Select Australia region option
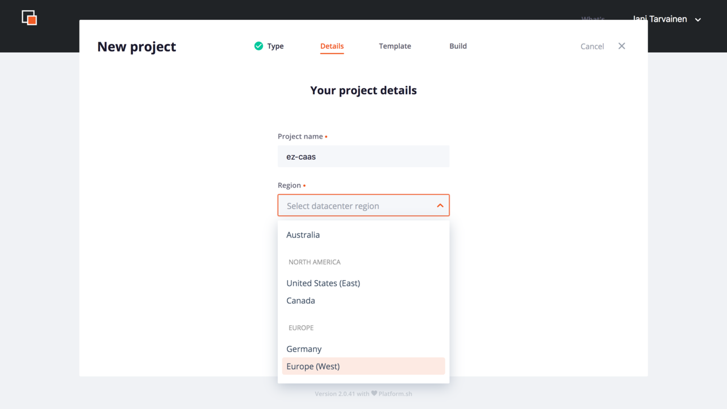 363,235
